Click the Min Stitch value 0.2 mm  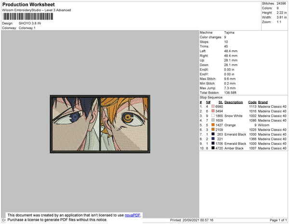230,84
